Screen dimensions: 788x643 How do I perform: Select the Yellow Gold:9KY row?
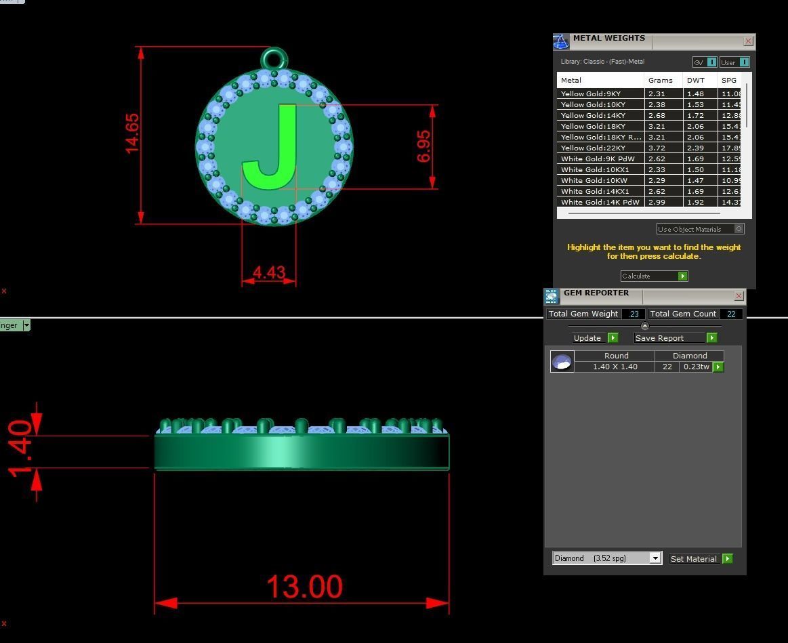(x=649, y=94)
